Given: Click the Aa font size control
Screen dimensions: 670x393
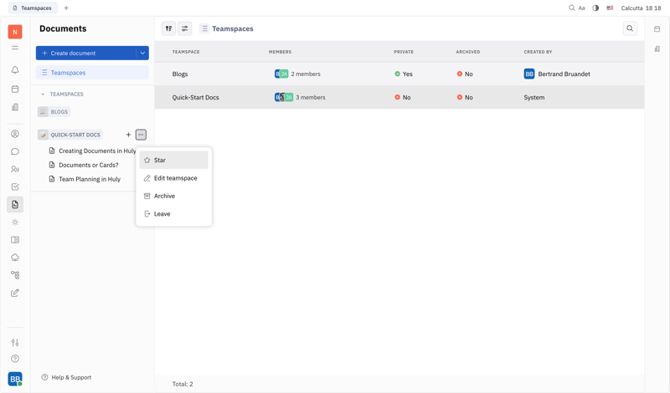Looking at the screenshot, I should (581, 8).
